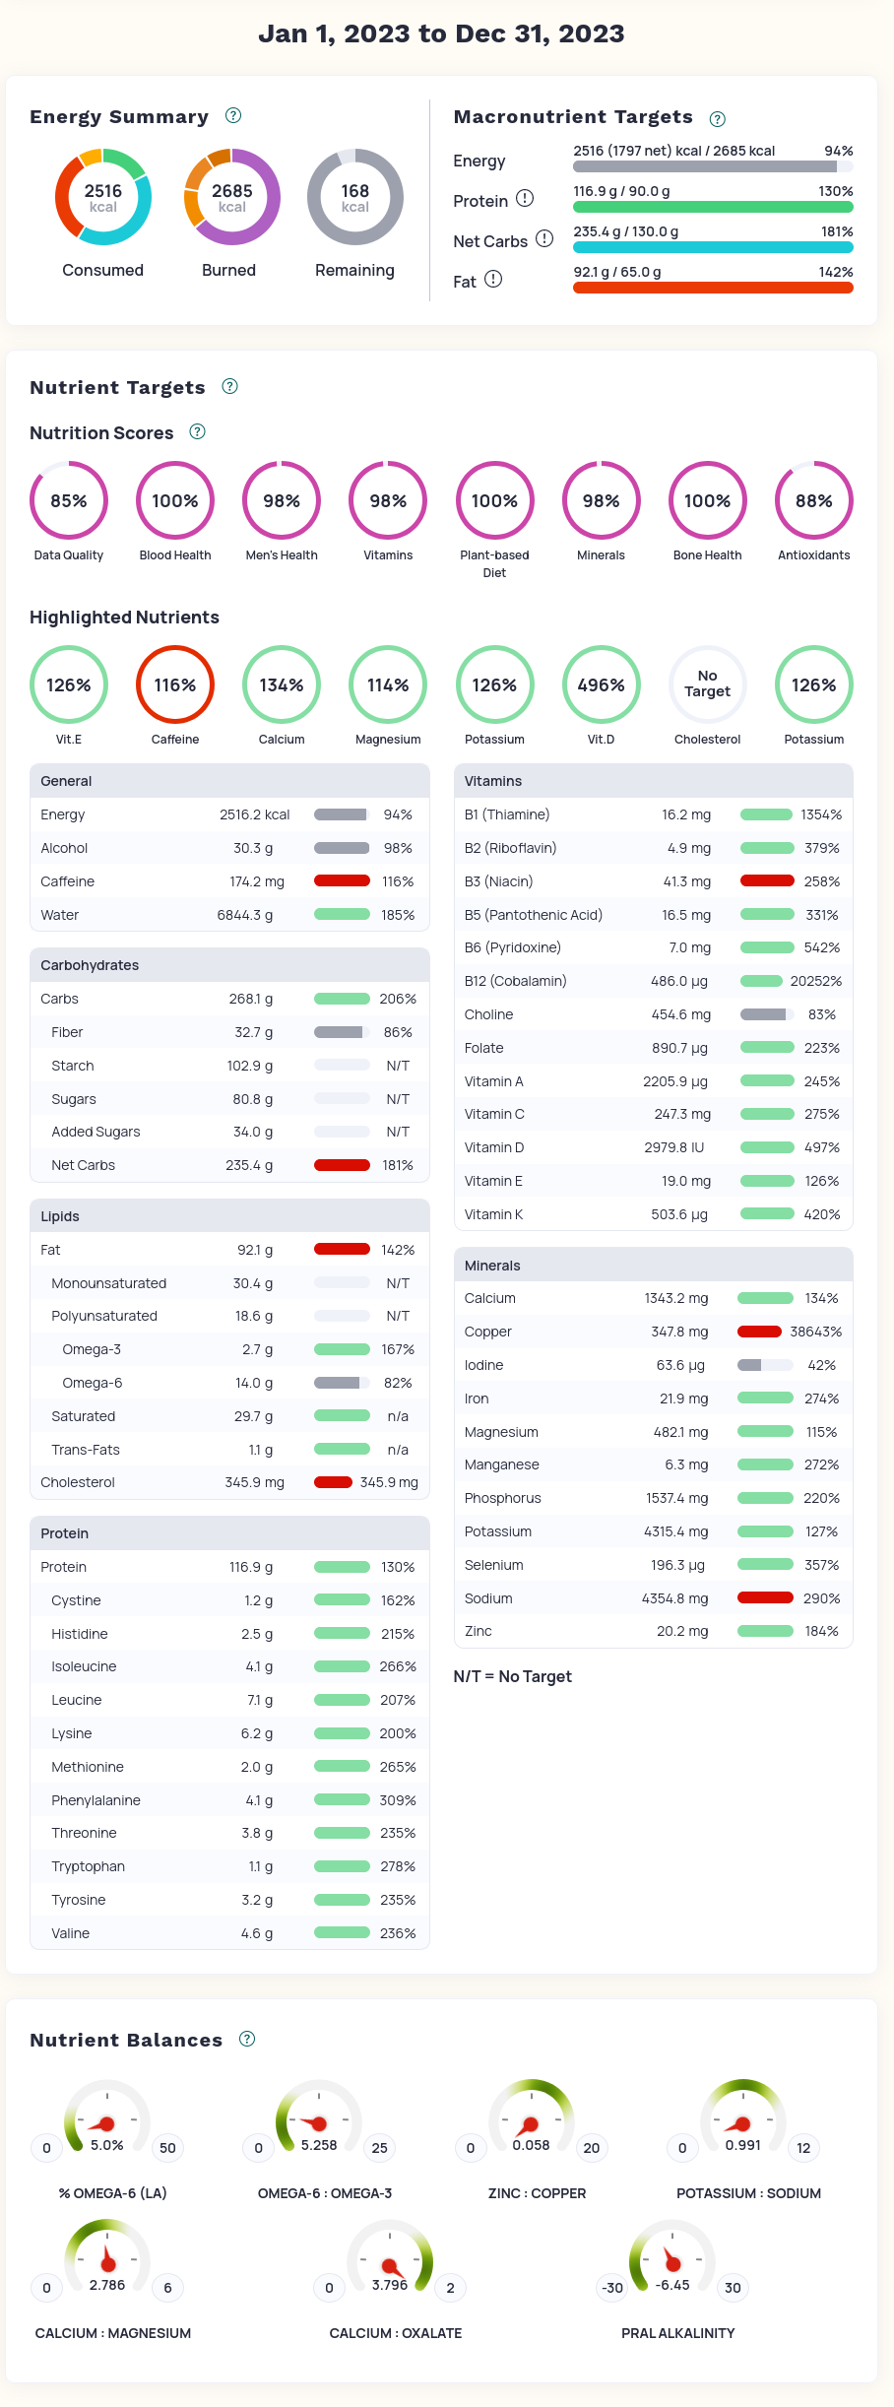Viewport: 894px width, 2407px height.
Task: Select the Consumed 2516 kcal donut chart
Action: pyautogui.click(x=103, y=197)
